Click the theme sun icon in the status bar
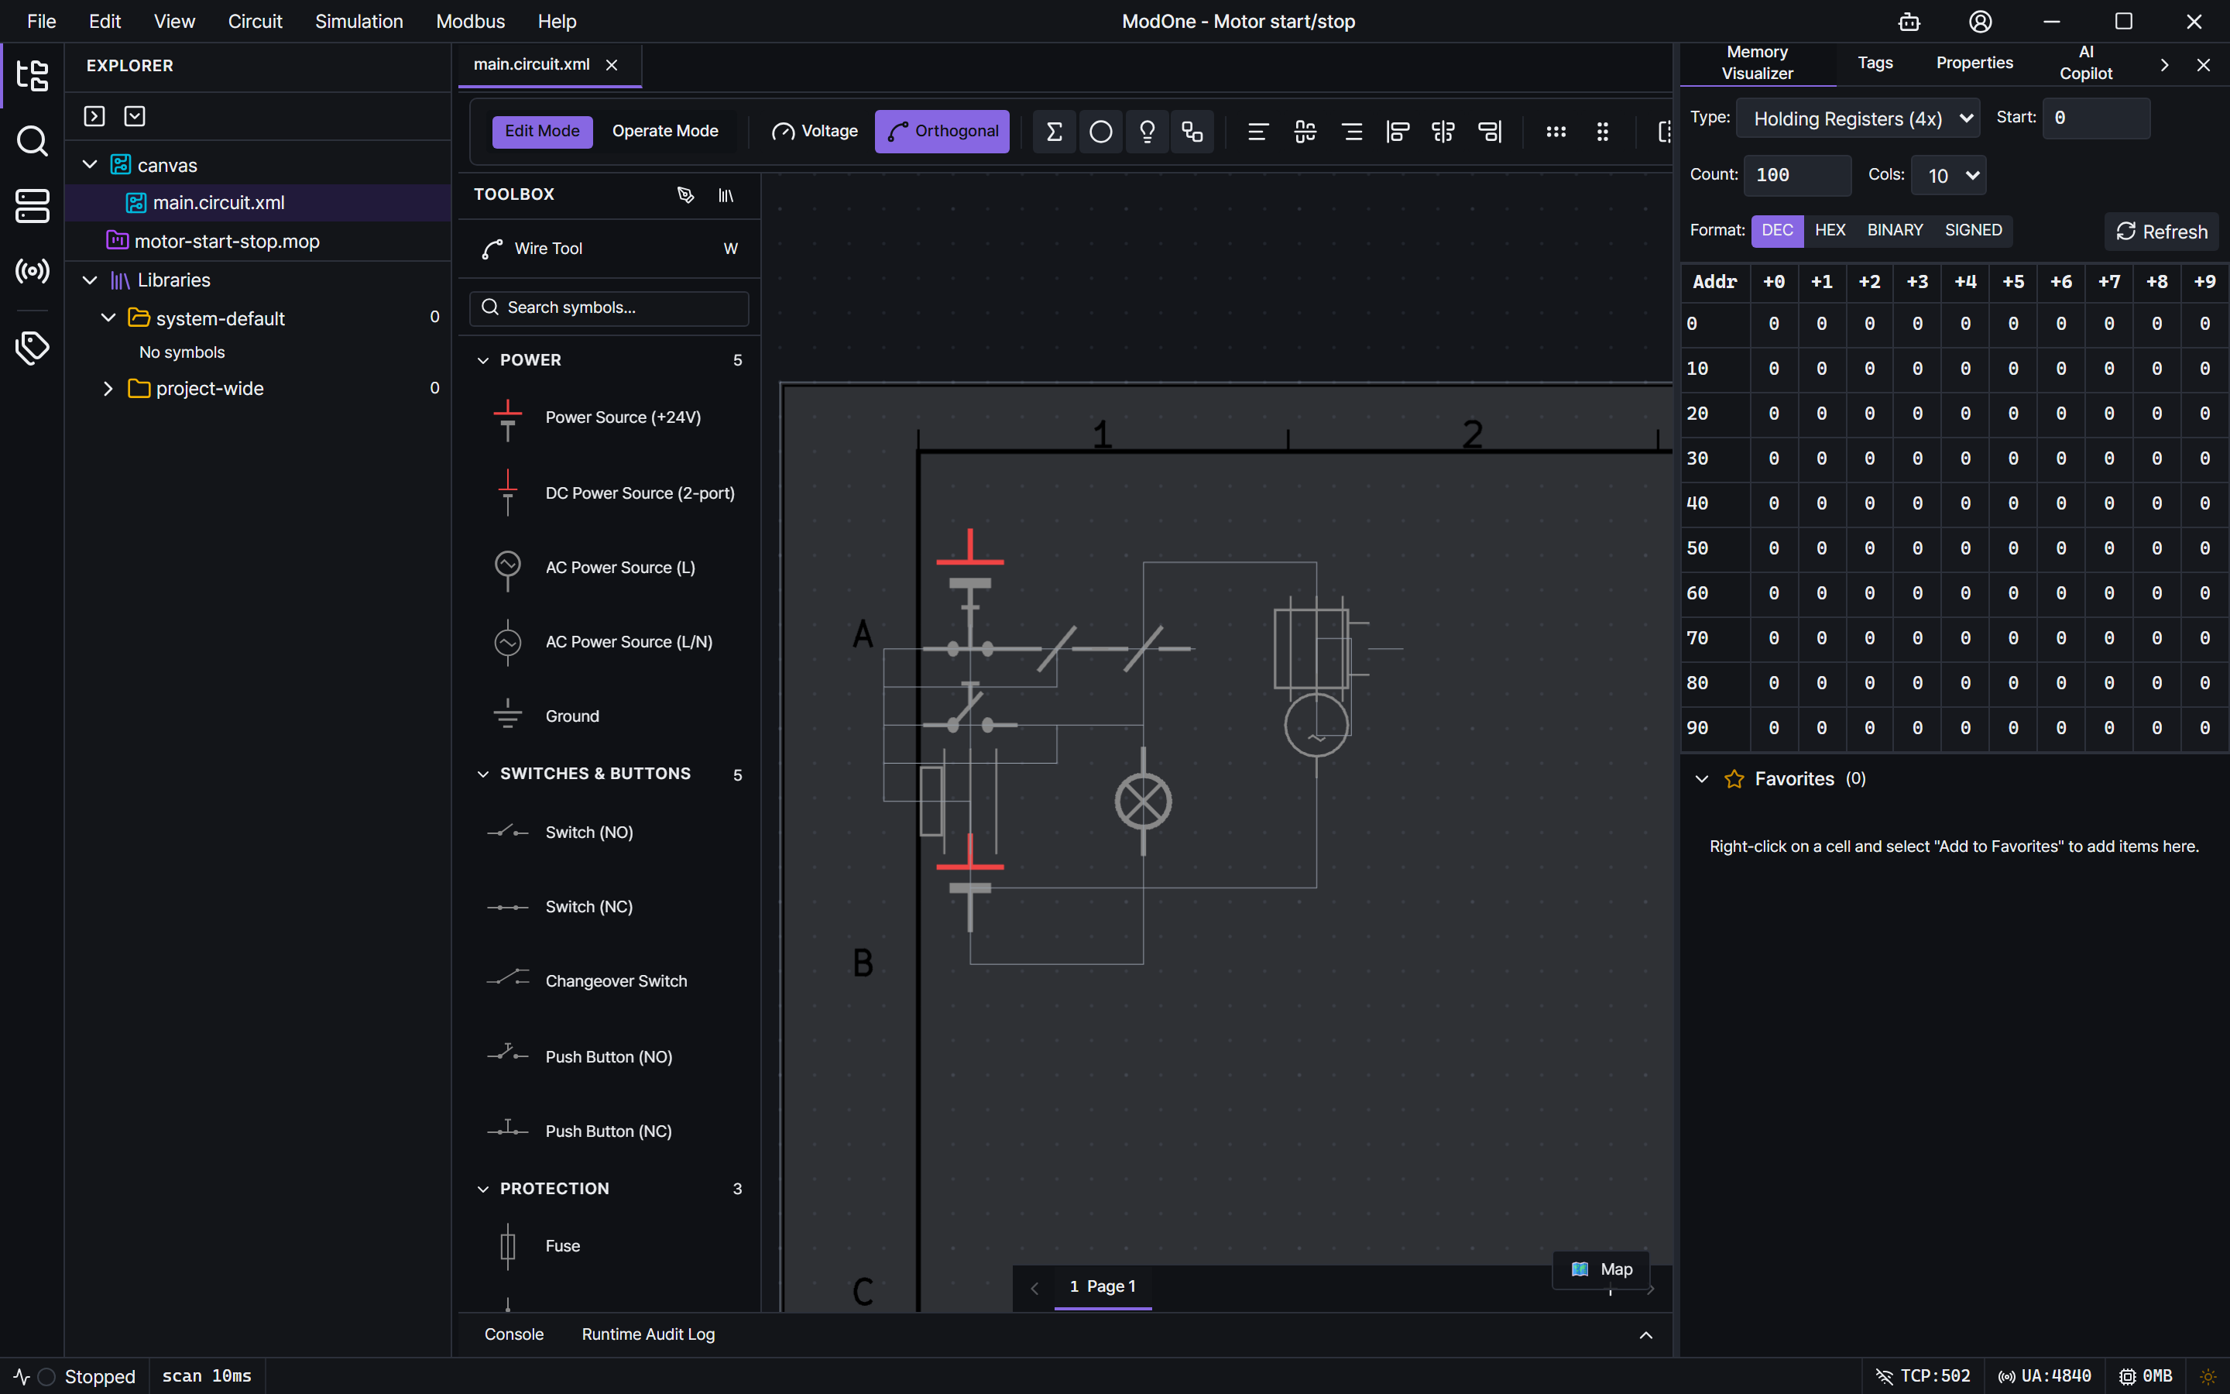This screenshot has width=2230, height=1394. click(2208, 1376)
